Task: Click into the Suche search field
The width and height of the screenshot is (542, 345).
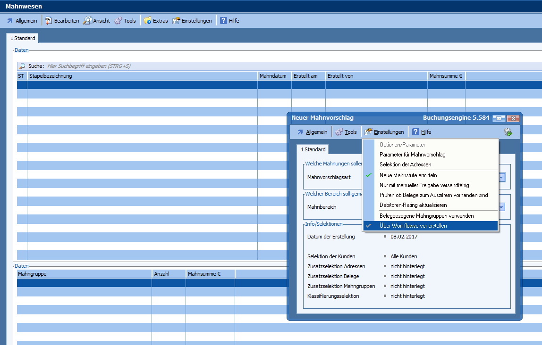Action: click(189, 66)
